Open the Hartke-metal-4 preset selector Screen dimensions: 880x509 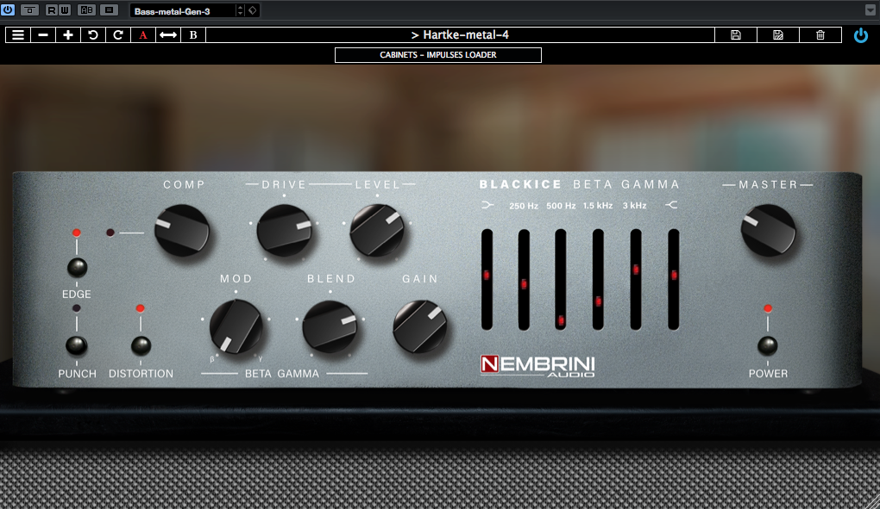click(x=460, y=34)
